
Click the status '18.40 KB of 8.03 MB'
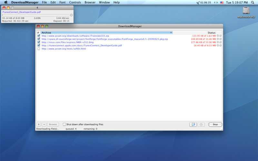pos(204,45)
